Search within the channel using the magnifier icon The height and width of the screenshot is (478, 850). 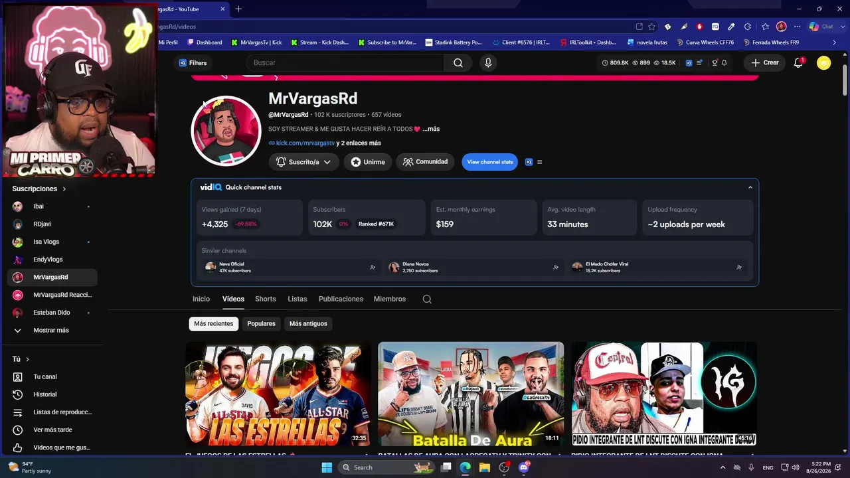427,299
